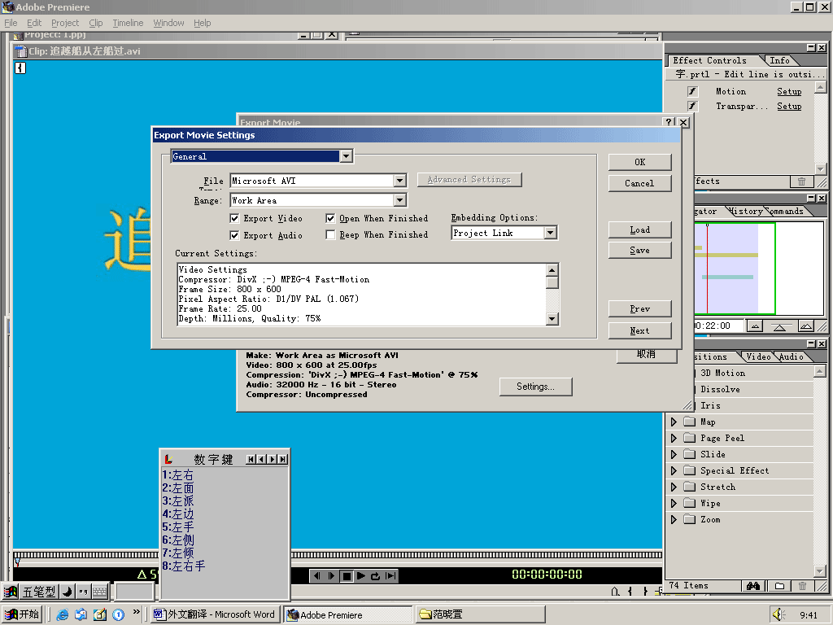Toggle loop playback in Clip window
The width and height of the screenshot is (833, 625).
pos(376,575)
